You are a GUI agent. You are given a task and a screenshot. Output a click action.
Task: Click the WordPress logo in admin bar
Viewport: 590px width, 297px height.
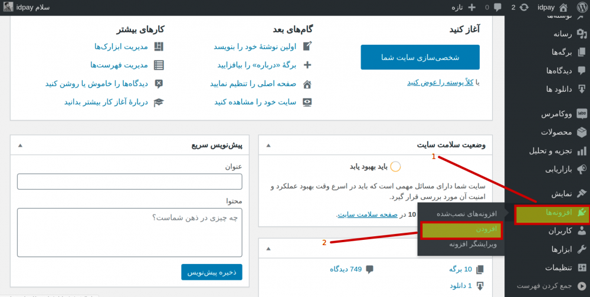click(581, 7)
